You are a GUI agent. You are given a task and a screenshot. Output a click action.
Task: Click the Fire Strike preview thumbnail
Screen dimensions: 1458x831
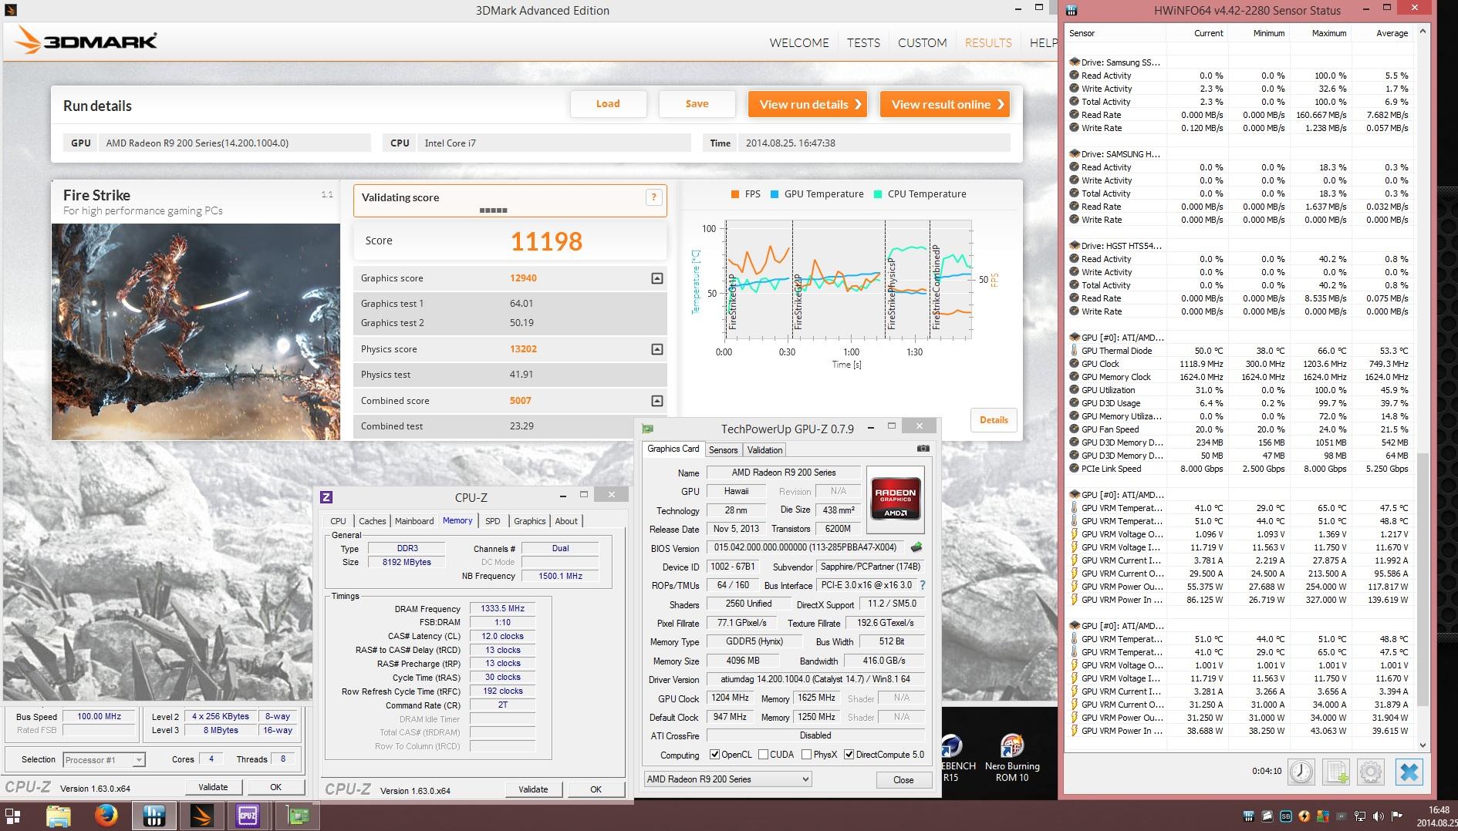pyautogui.click(x=196, y=331)
